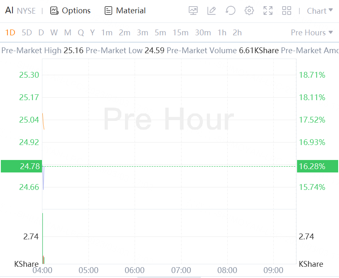Open the Chart type dropdown
339x278 pixels.
coord(320,11)
